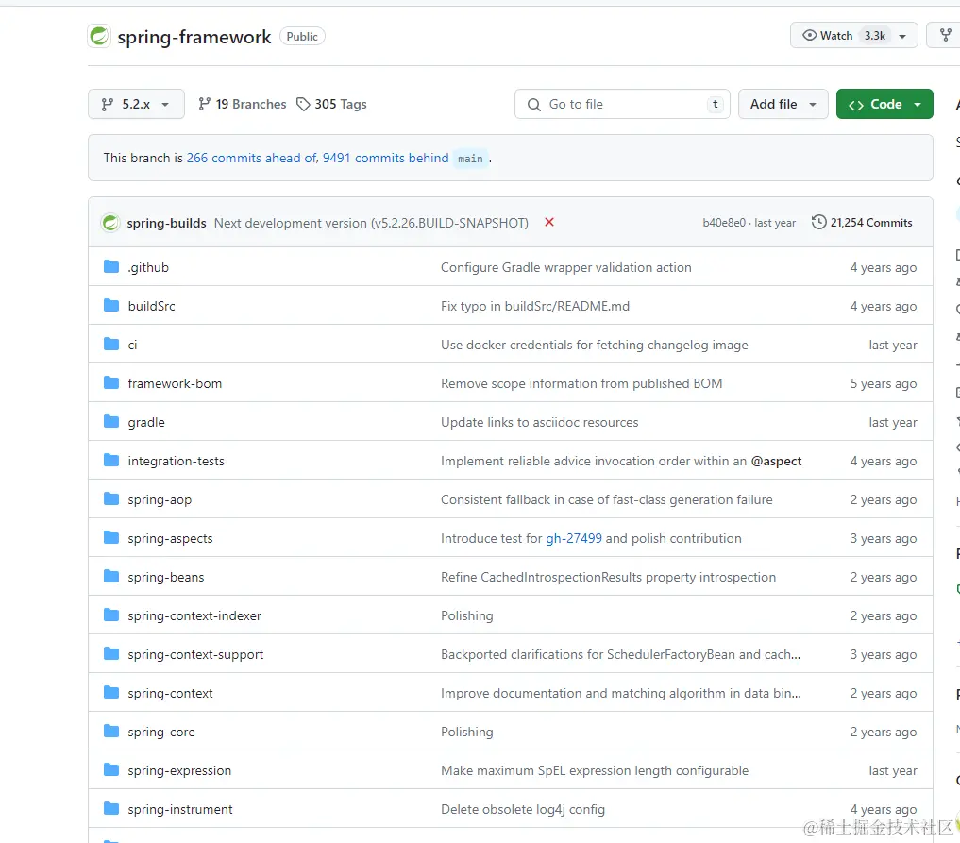Click the spring-core folder icon
960x843 pixels.
tap(111, 732)
